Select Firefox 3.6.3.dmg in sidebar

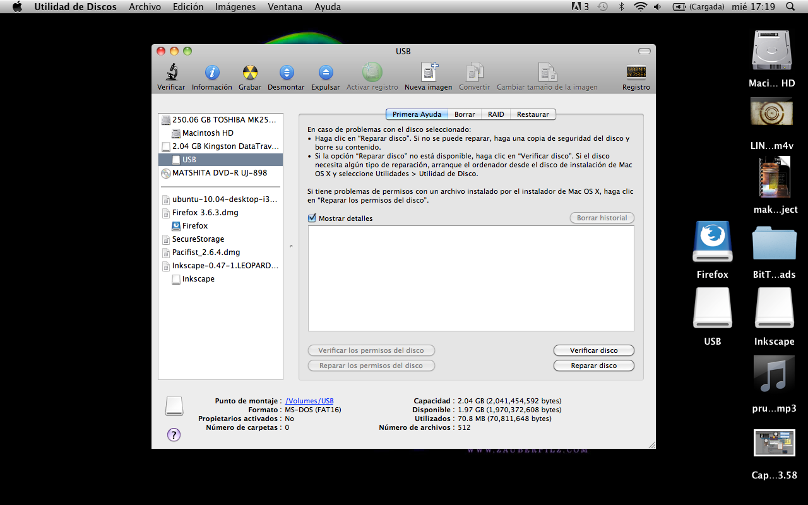click(220, 213)
